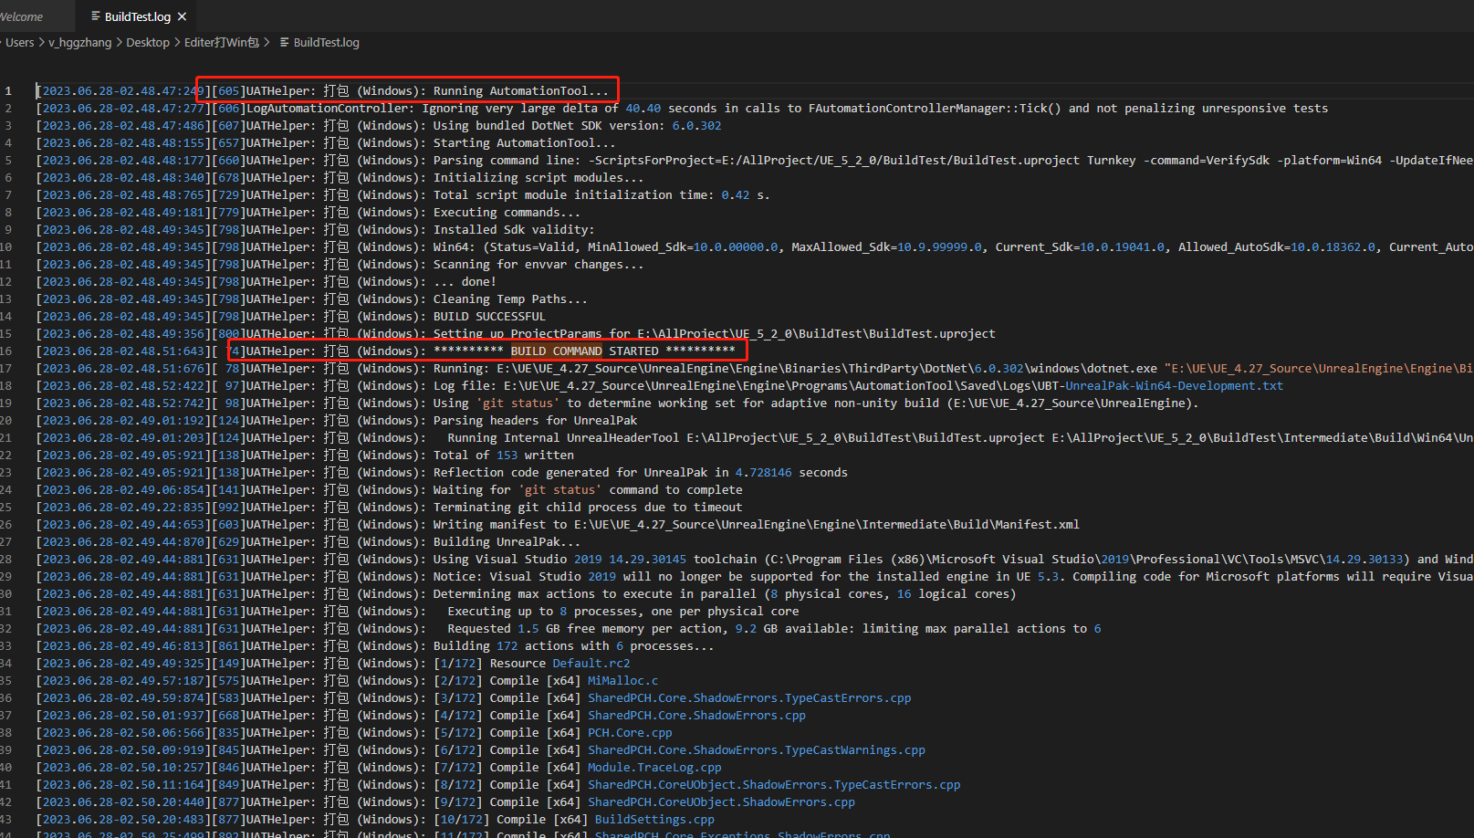The image size is (1474, 838).
Task: Click 'MiMalloc.c' file name
Action: [x=622, y=681]
